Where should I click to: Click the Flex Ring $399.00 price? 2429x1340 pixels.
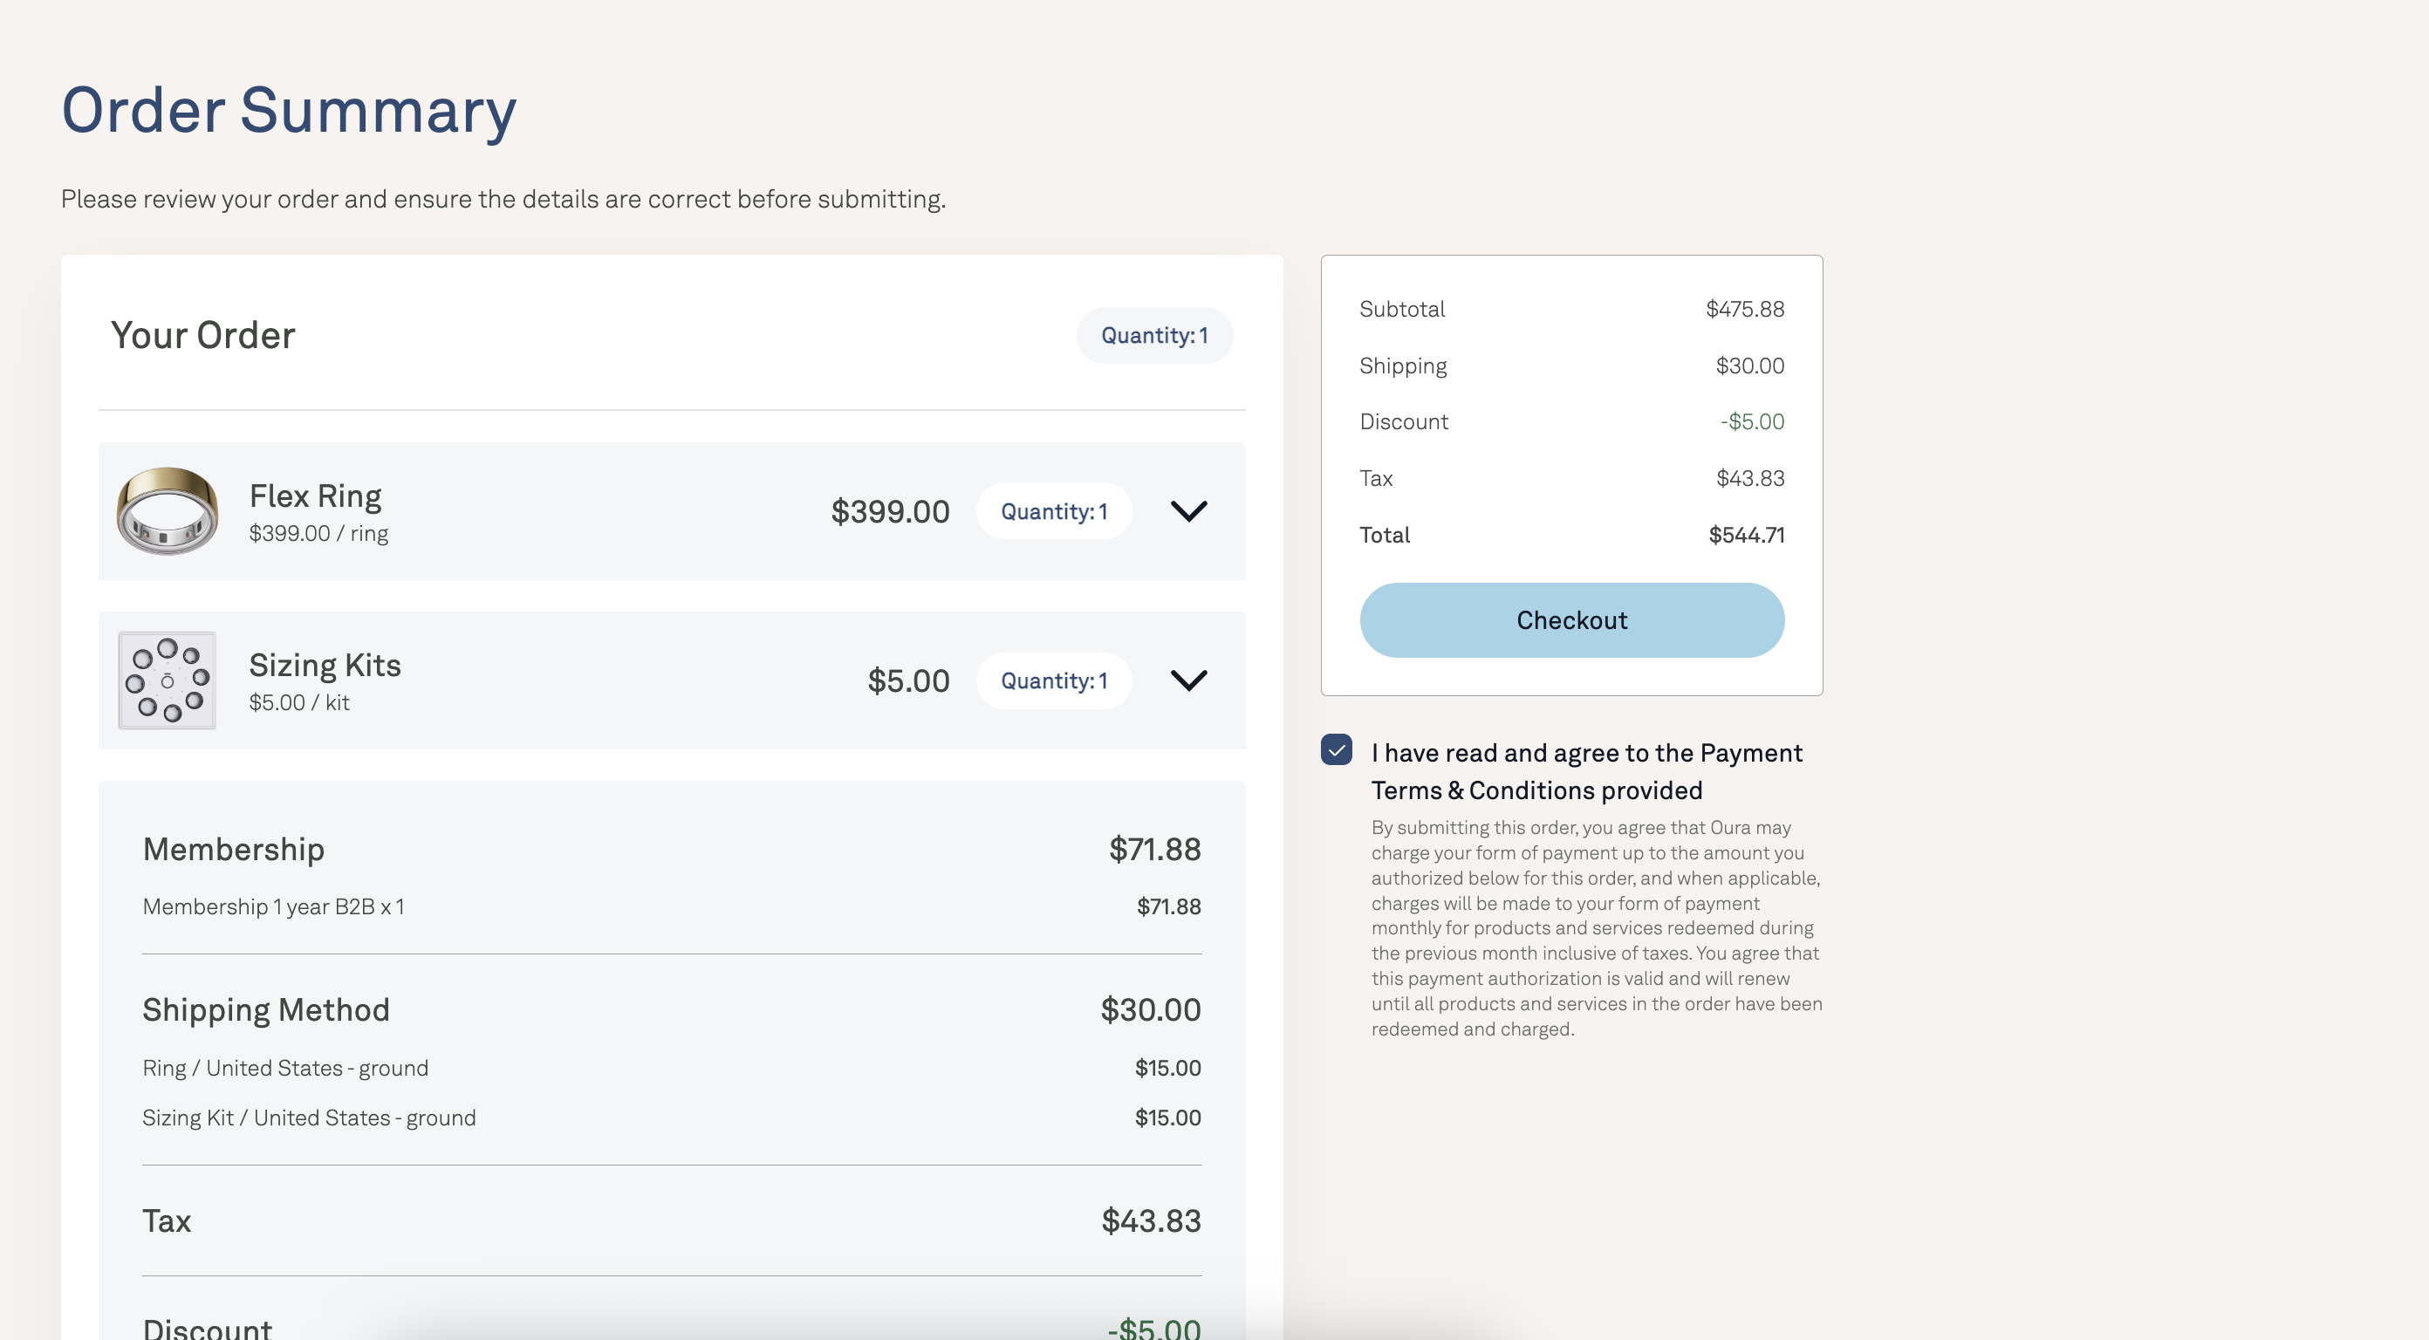click(890, 511)
